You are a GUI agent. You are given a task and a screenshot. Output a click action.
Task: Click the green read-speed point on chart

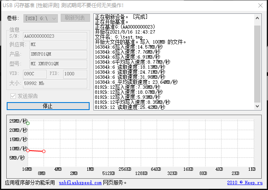pos(28,123)
